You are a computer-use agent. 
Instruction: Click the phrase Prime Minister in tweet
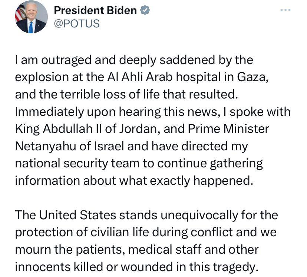click(228, 129)
